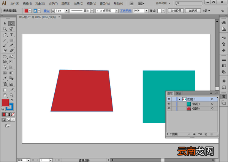
Task: Toggle visibility of the teal 路径 sublayer
Action: (x=169, y=104)
